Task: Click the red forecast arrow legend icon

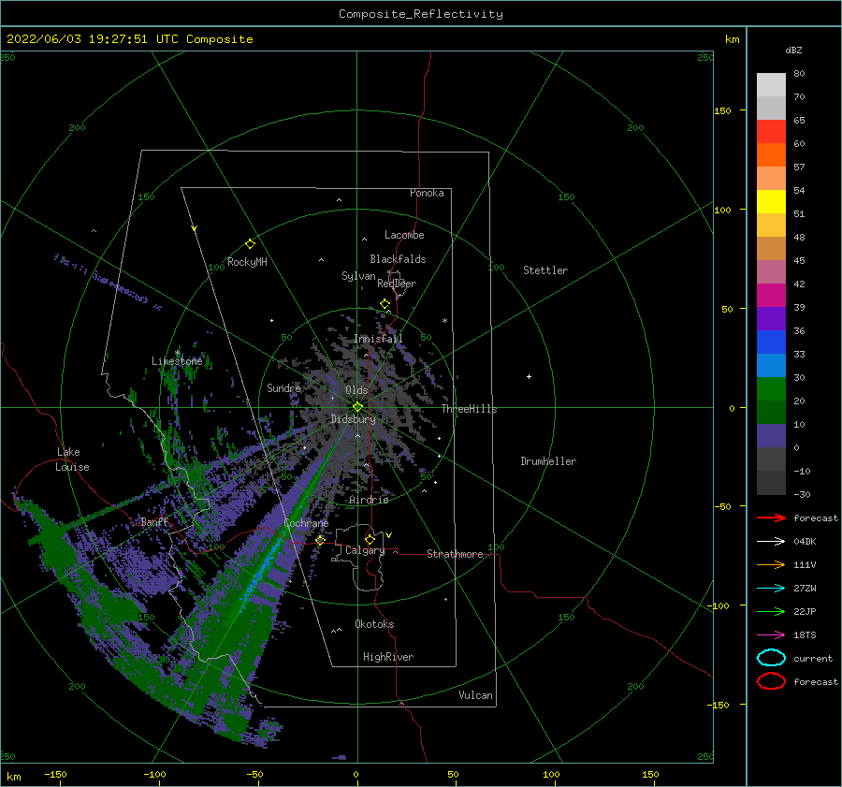Action: coord(771,517)
